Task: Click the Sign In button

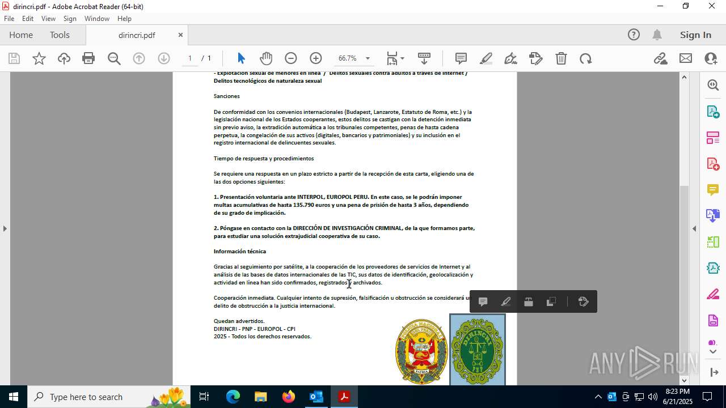Action: 695,35
